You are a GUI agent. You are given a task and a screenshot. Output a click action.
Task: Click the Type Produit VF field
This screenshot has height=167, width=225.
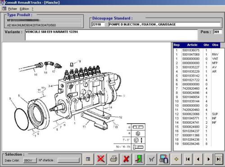pyautogui.click(x=44, y=20)
